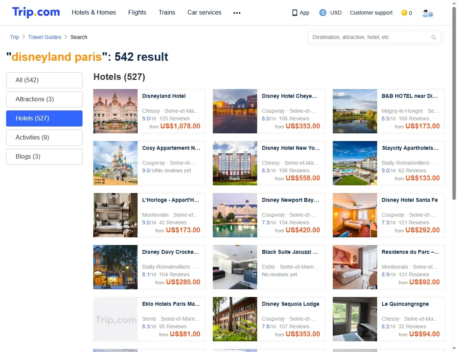
Task: Open the Trains menu item
Action: [x=167, y=13]
